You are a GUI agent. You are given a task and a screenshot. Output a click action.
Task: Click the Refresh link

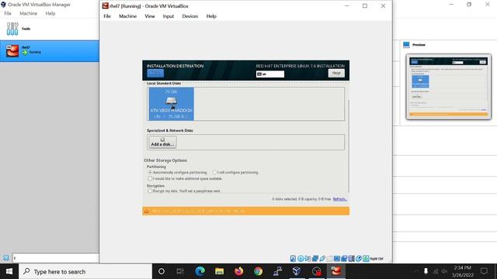340,199
